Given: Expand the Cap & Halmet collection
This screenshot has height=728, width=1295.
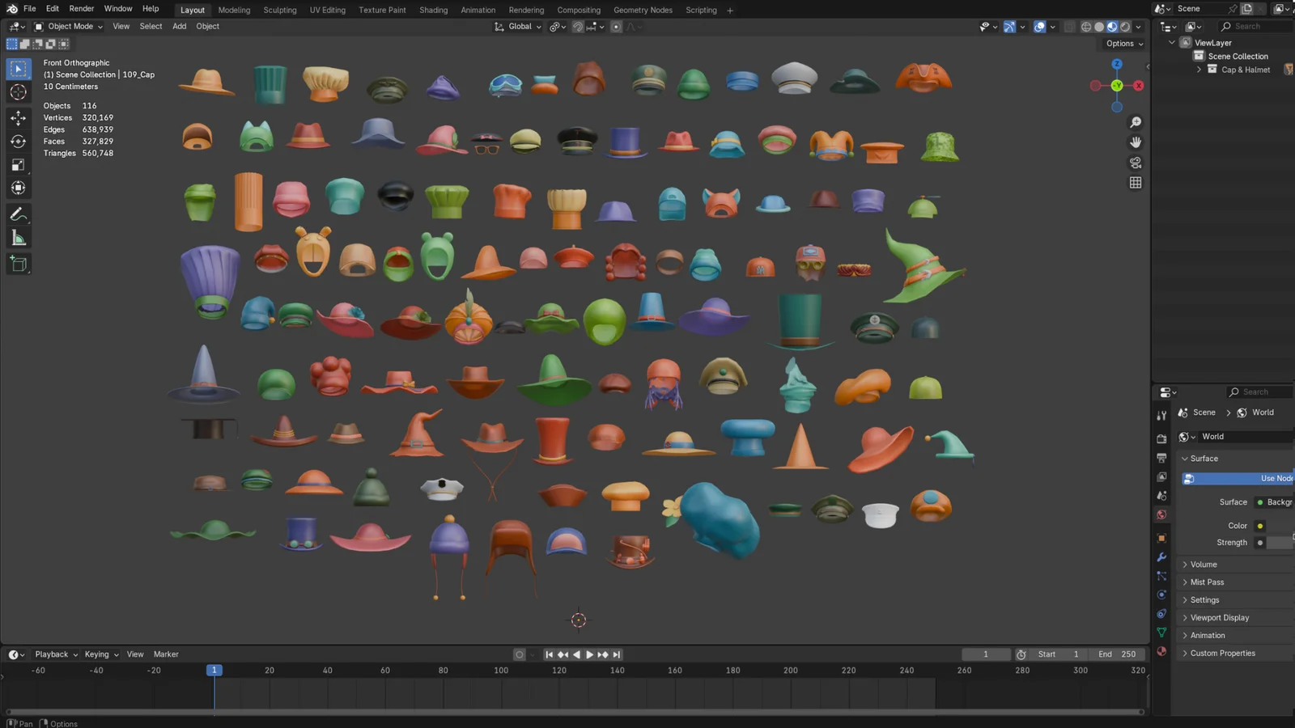Looking at the screenshot, I should (1199, 70).
